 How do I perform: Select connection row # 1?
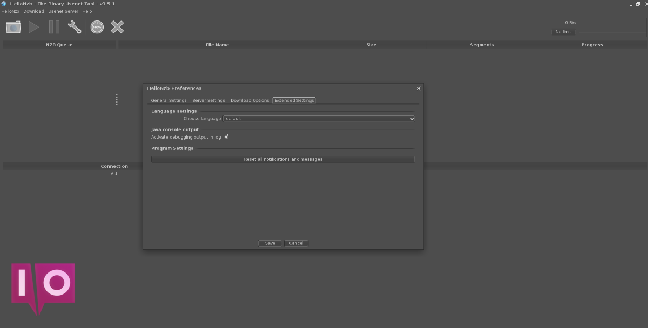pyautogui.click(x=114, y=173)
